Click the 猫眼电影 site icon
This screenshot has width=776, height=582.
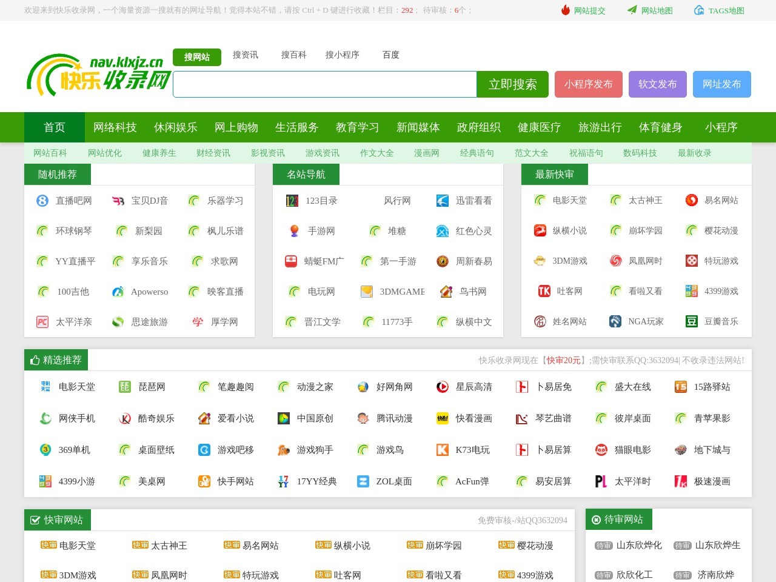(x=601, y=450)
